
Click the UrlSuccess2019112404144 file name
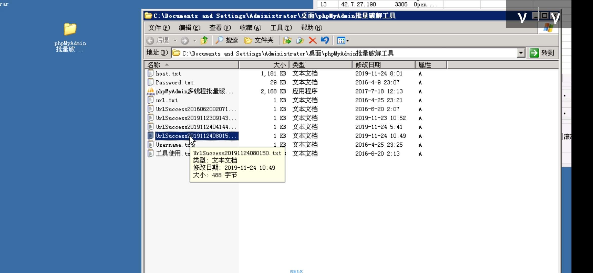click(x=196, y=127)
